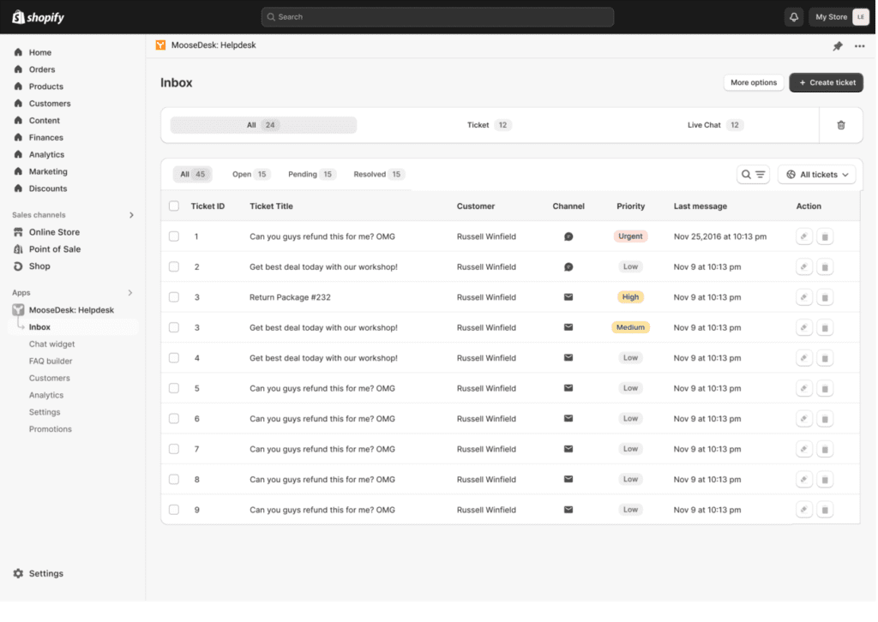Open the search icon above the ticket list
Screen dimensions: 878x622
744,174
